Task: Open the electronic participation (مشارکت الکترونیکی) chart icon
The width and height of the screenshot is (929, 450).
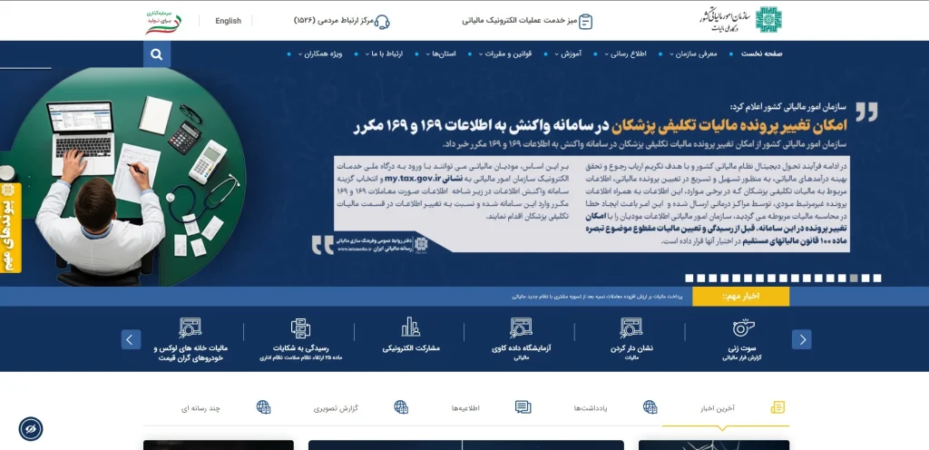Action: click(x=411, y=328)
